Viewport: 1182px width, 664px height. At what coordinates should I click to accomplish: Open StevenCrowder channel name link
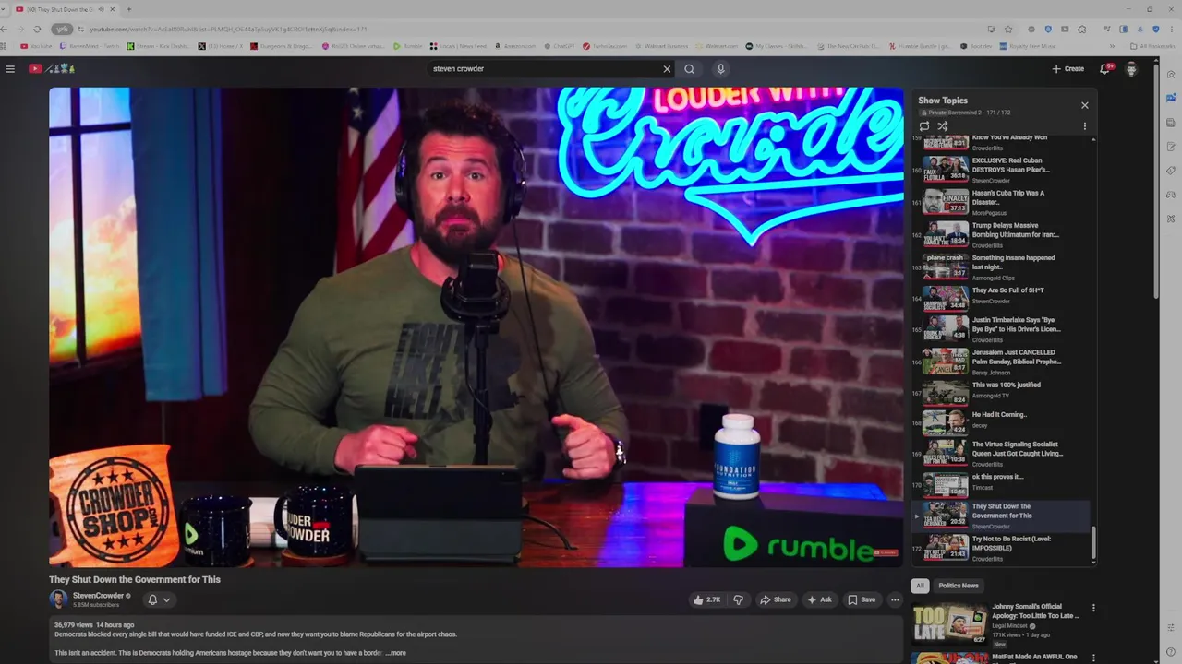tap(98, 596)
